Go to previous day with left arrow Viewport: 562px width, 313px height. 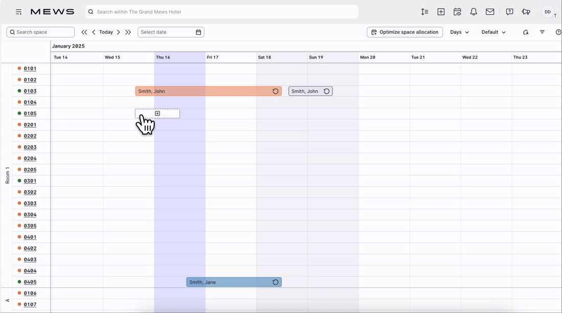pos(93,32)
